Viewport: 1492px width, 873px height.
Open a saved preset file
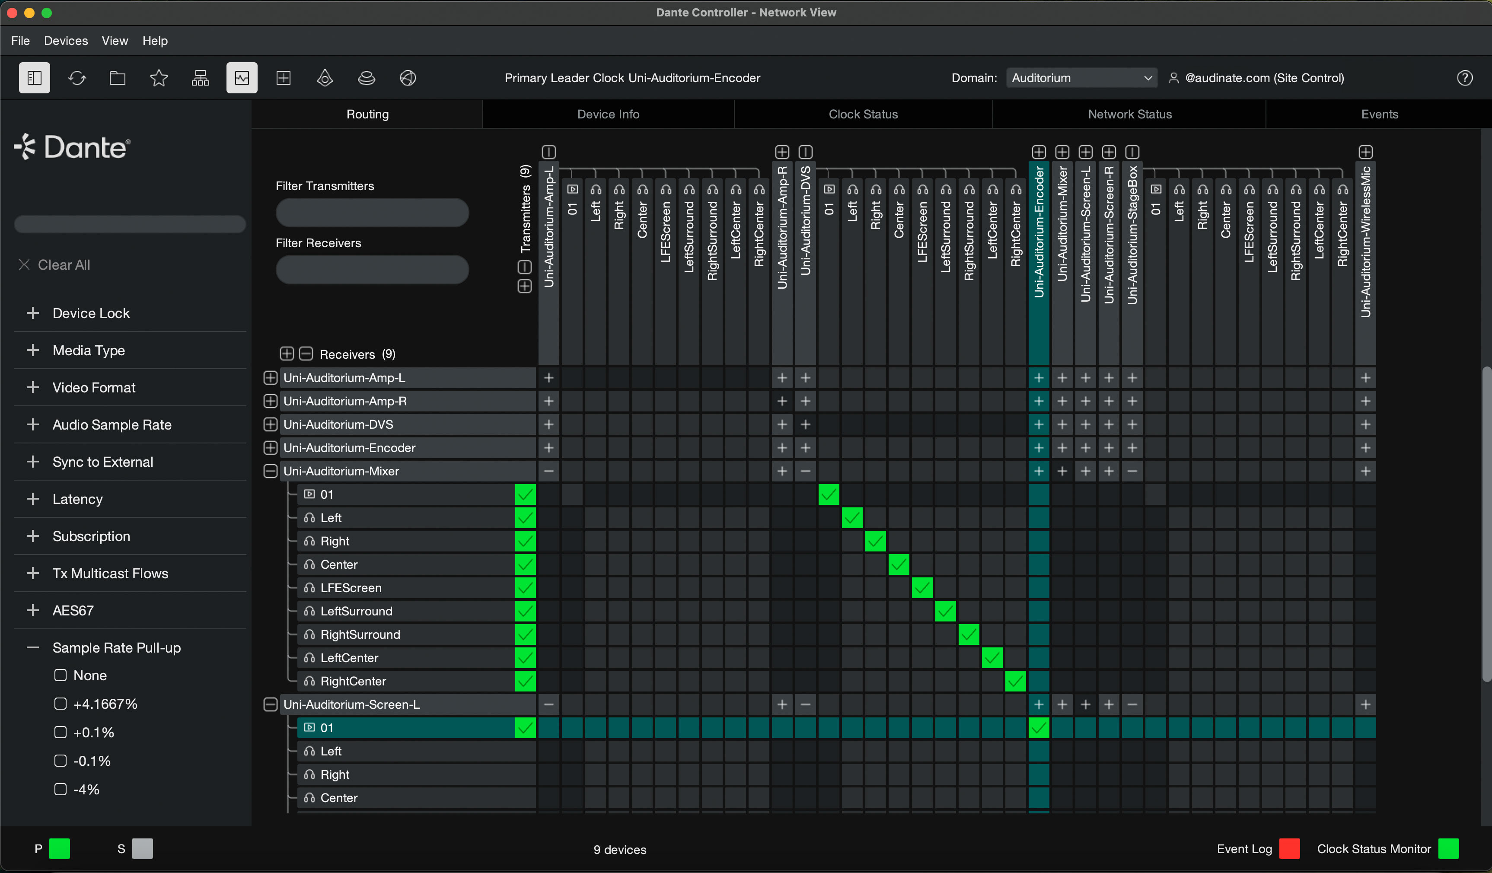(117, 77)
